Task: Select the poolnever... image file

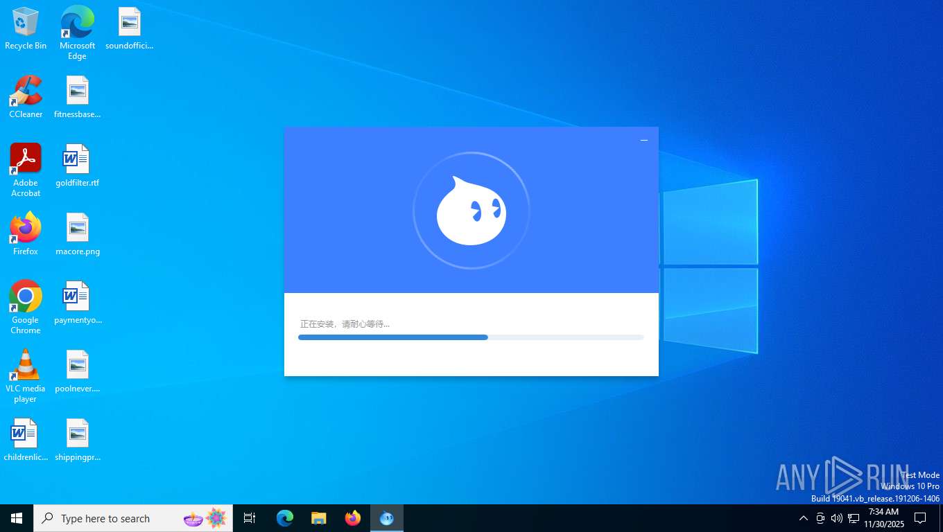Action: coord(77,371)
